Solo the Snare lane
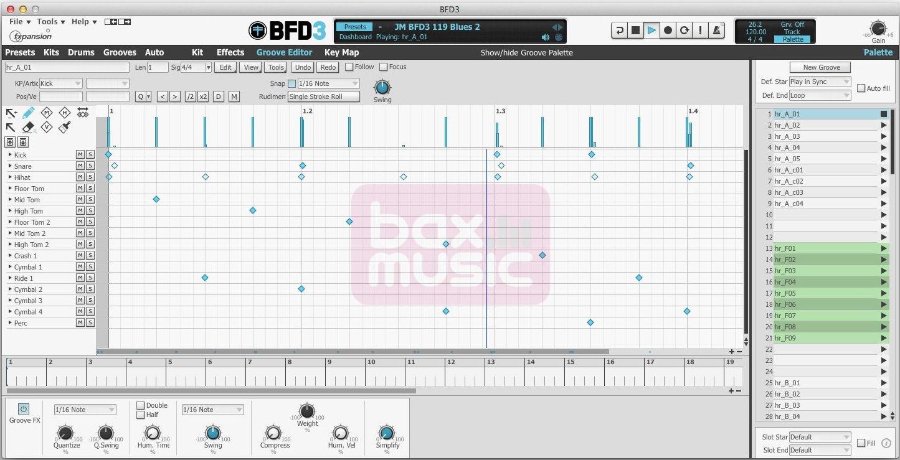The height and width of the screenshot is (460, 900). (x=90, y=166)
